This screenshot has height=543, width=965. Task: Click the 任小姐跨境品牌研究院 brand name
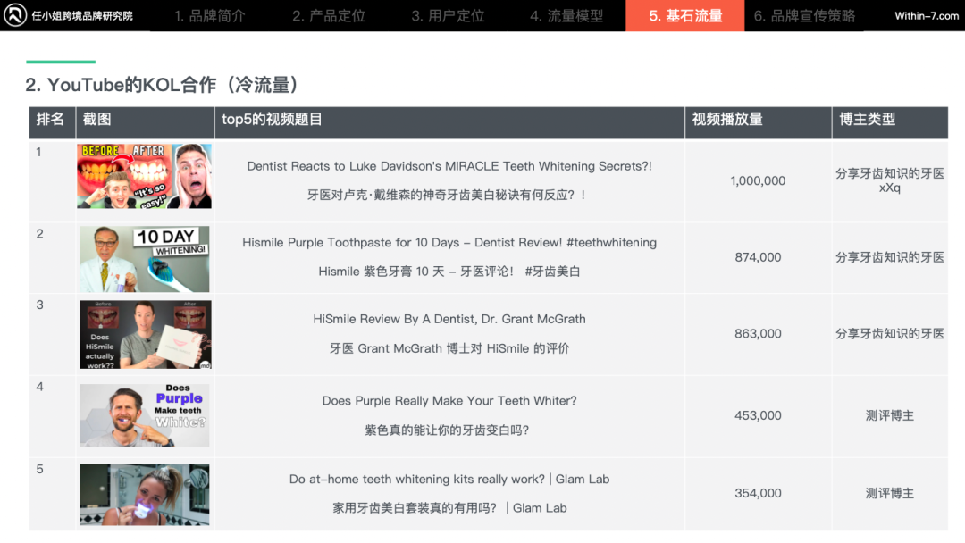(82, 16)
